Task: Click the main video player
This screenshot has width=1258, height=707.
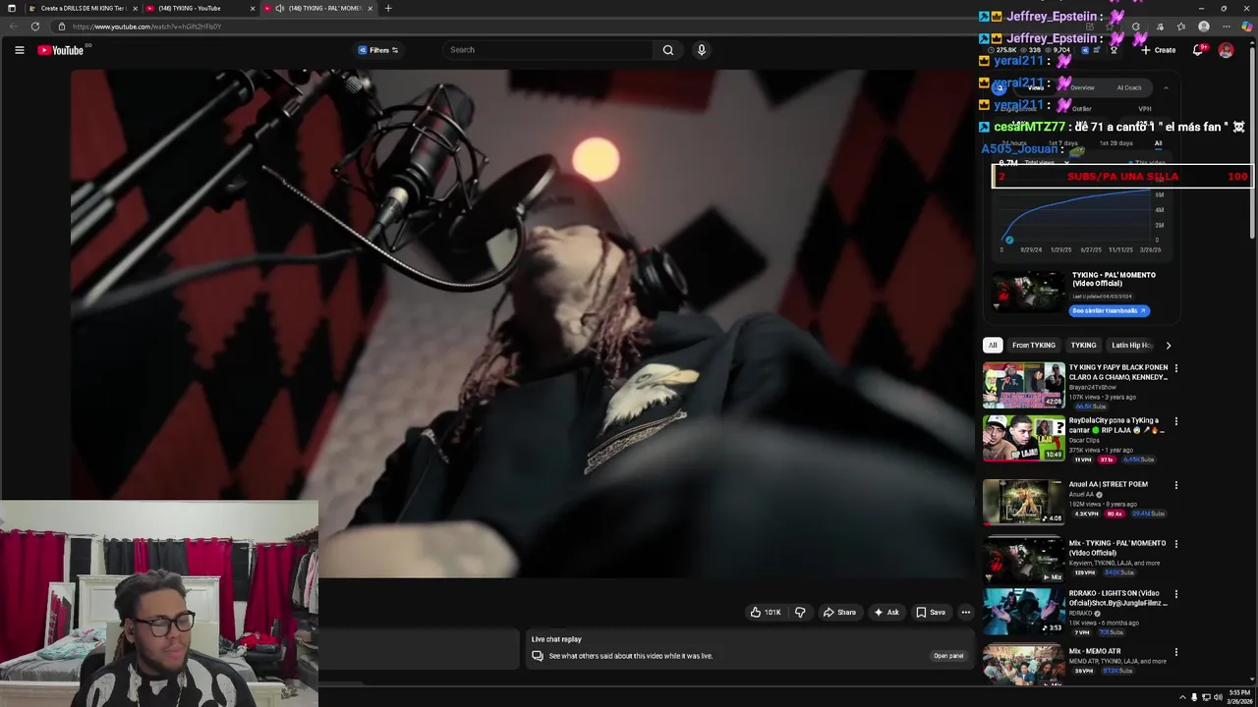Action: (521, 324)
